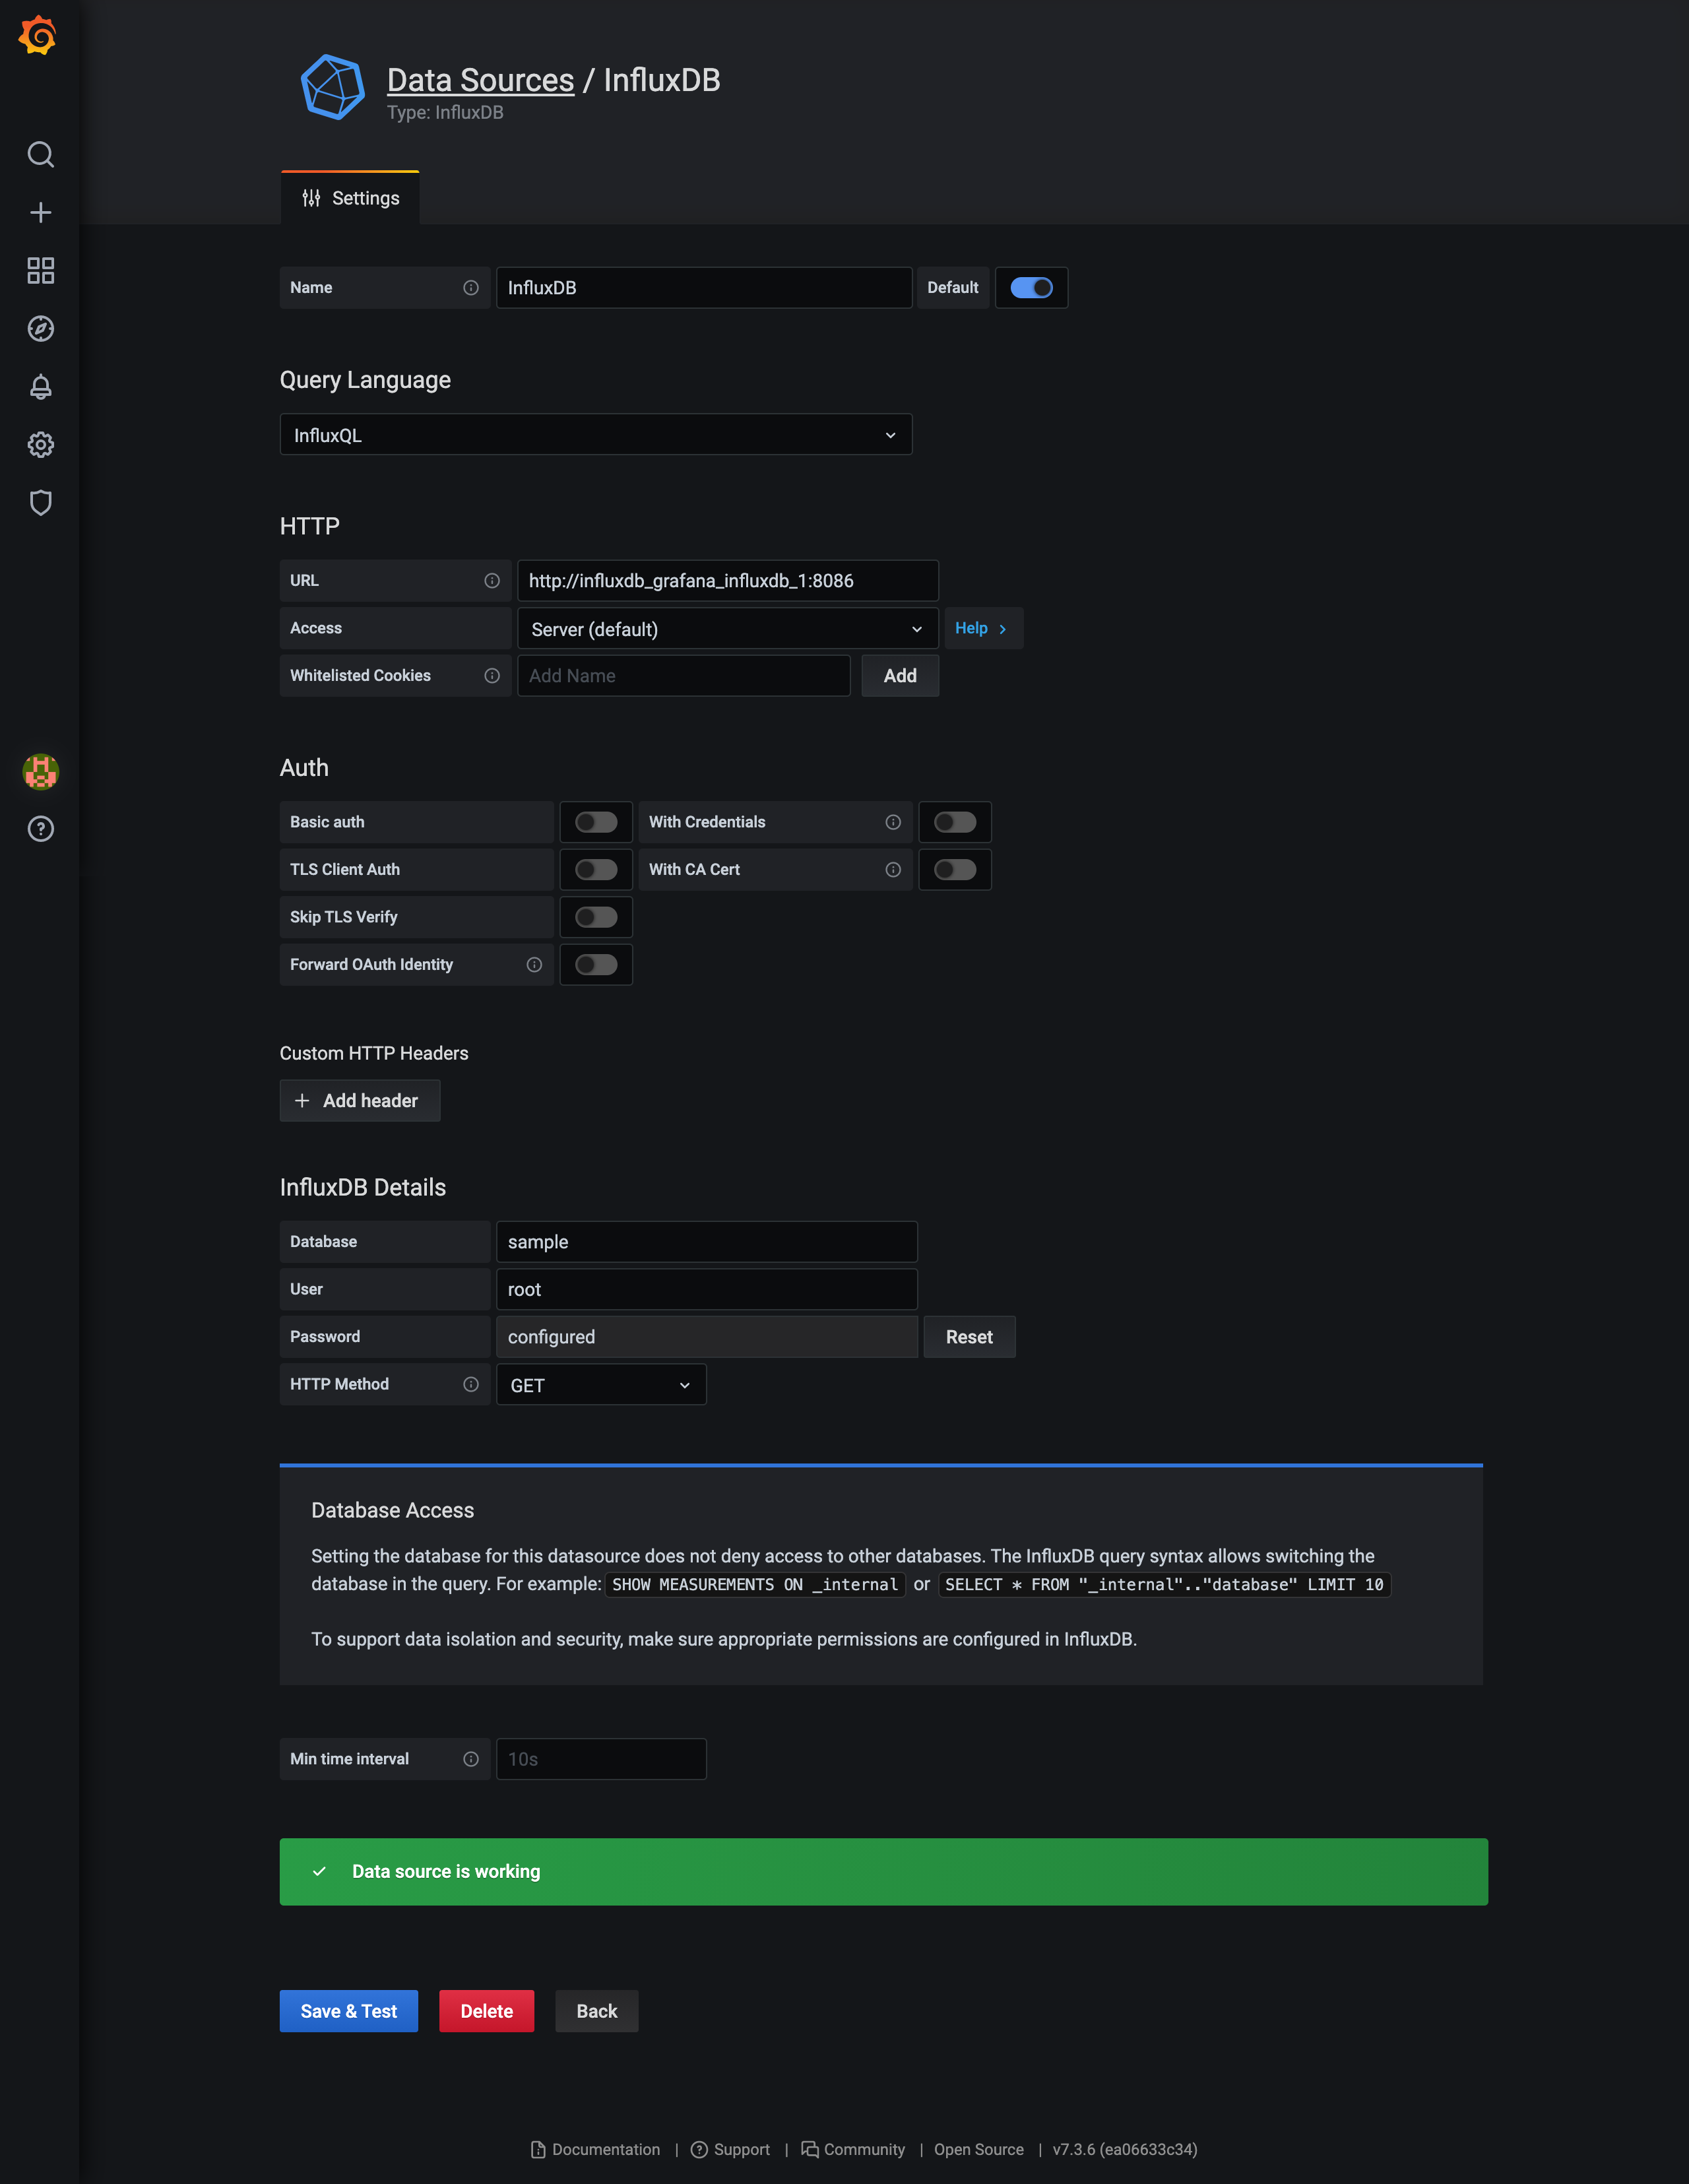Select the Settings tab
This screenshot has height=2184, width=1689.
pyautogui.click(x=350, y=198)
